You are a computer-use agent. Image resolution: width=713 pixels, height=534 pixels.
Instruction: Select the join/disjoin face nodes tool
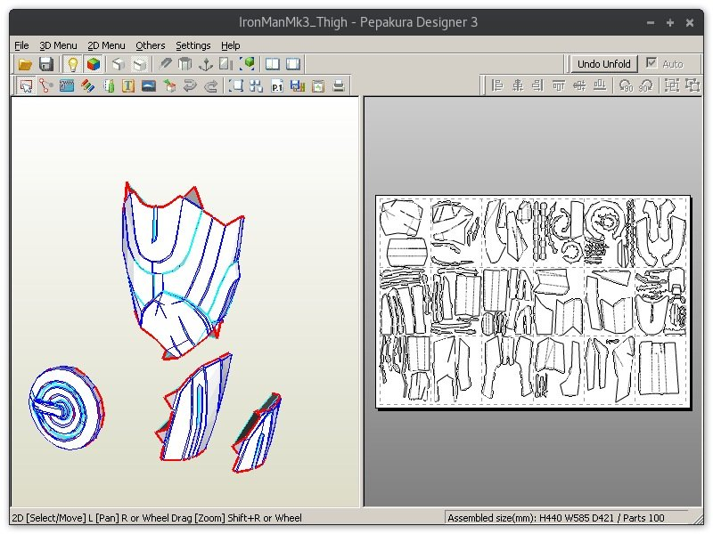click(46, 85)
